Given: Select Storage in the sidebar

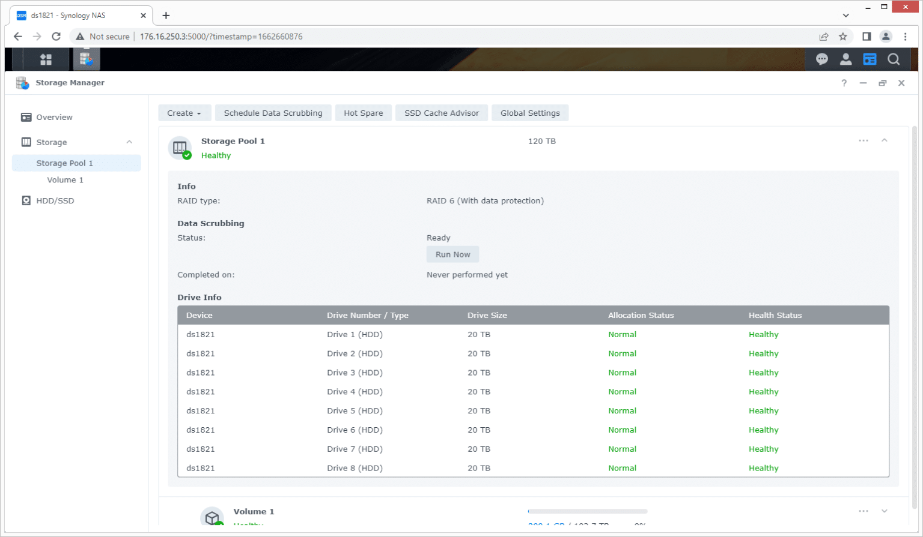Looking at the screenshot, I should click(x=76, y=142).
